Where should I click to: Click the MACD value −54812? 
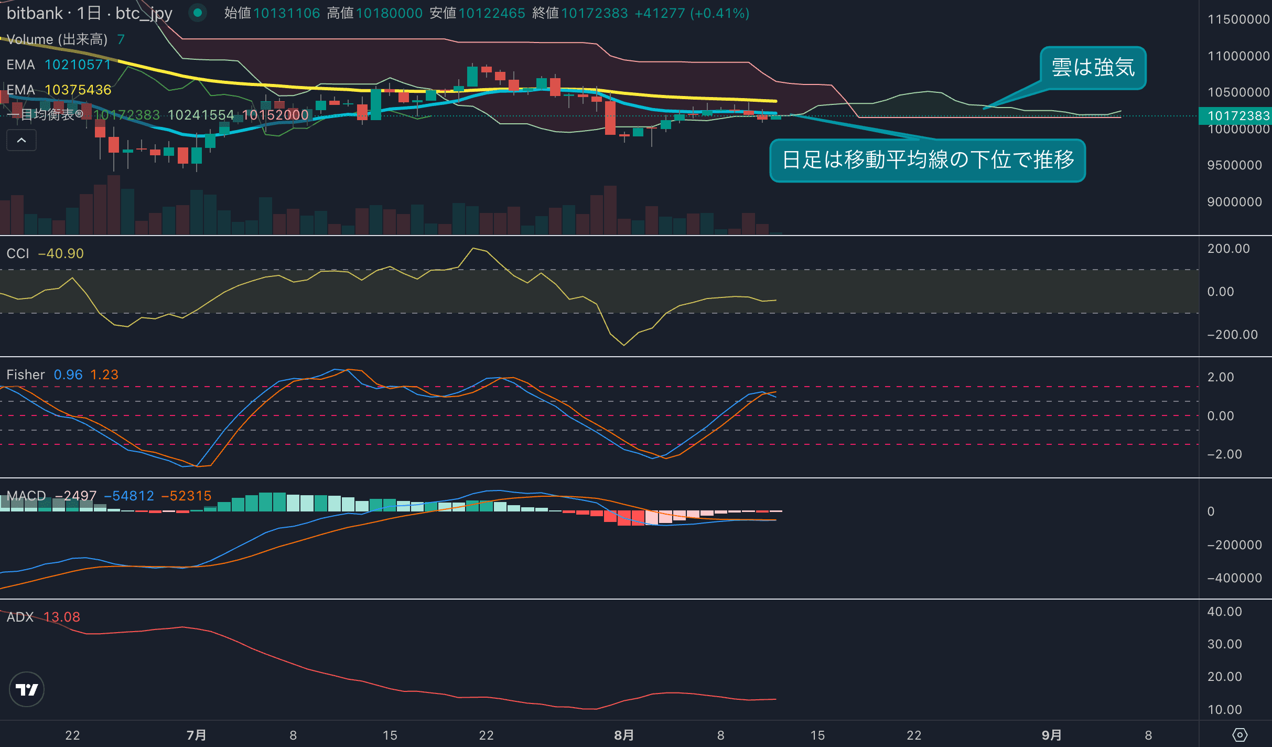tap(129, 496)
